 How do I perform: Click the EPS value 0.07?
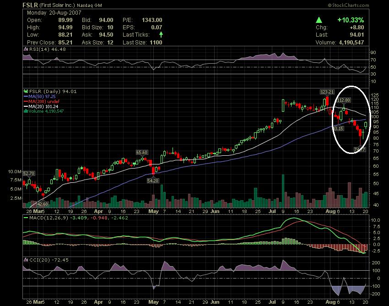[157, 27]
